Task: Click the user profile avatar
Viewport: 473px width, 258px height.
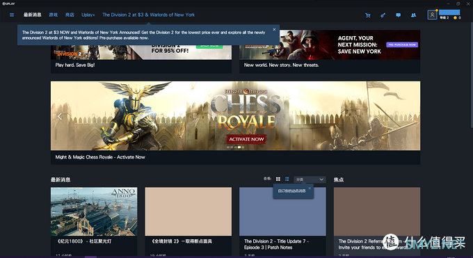Action: coord(432,15)
